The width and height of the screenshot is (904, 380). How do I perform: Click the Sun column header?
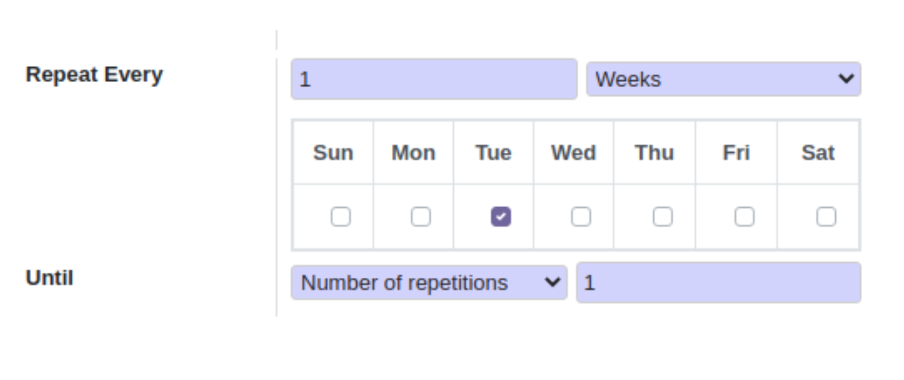pyautogui.click(x=333, y=153)
